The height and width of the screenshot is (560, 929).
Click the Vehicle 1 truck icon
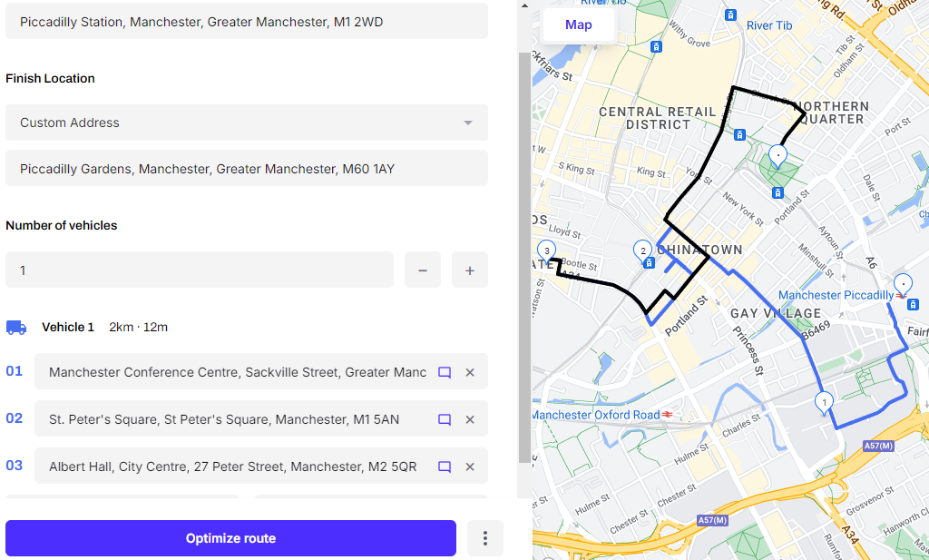[x=16, y=327]
